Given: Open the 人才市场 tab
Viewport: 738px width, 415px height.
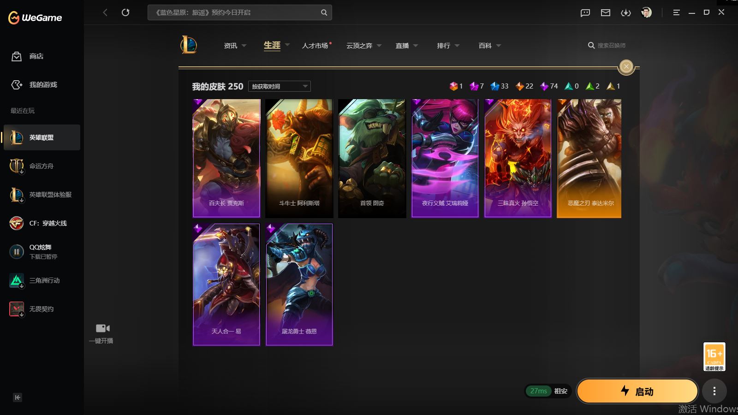Looking at the screenshot, I should click(x=315, y=46).
